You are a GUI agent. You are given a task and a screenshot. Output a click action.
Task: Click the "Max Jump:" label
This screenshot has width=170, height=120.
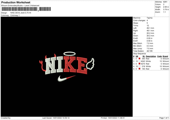pyautogui.click(x=138, y=48)
